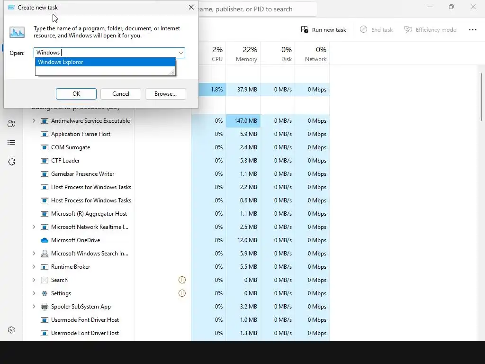The image size is (485, 364).
Task: Click the Gamebar Presence Writer icon
Action: [x=45, y=174]
